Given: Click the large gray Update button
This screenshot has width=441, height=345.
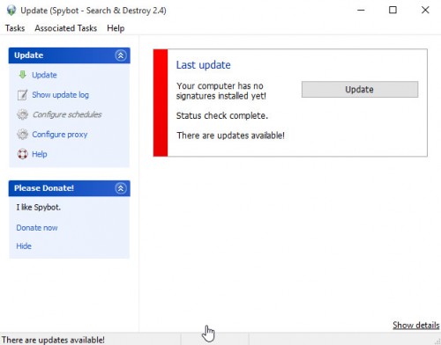Looking at the screenshot, I should 360,89.
